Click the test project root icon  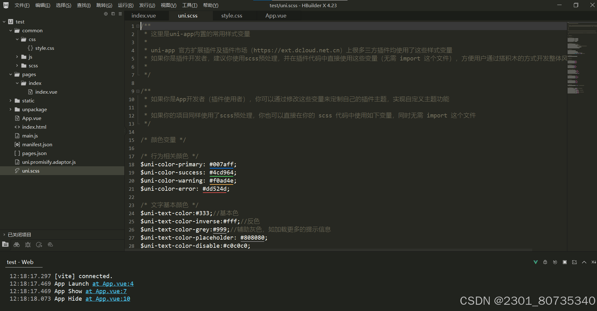click(11, 22)
